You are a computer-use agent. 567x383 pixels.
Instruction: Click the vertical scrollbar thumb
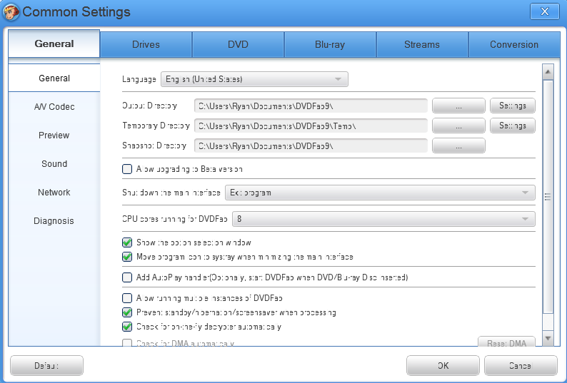point(548,197)
